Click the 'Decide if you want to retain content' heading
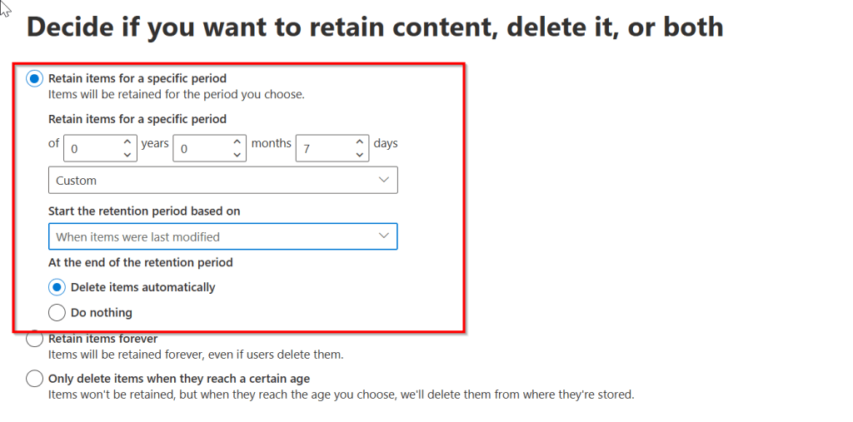The height and width of the screenshot is (422, 853). (375, 27)
